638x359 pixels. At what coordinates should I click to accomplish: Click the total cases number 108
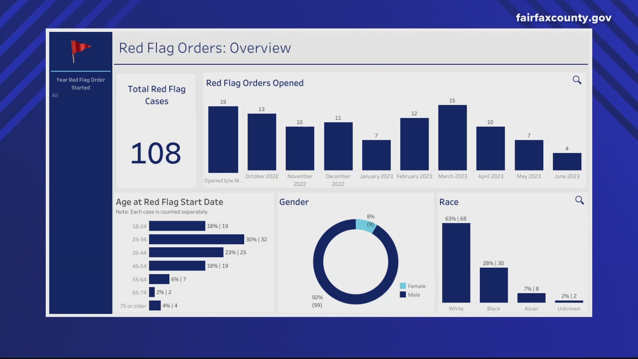156,153
